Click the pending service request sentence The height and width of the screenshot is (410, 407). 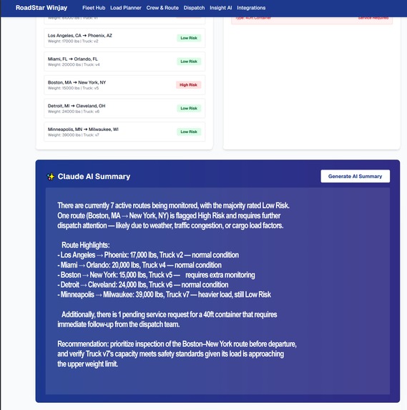point(167,319)
